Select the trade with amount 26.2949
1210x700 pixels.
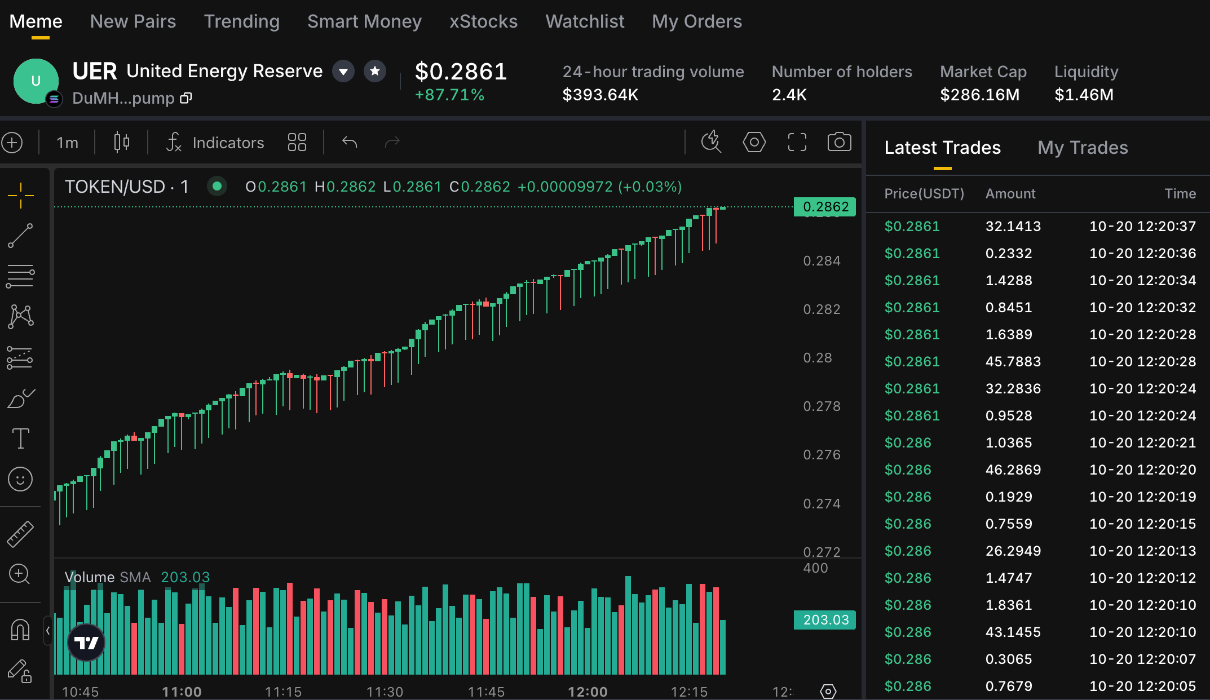1038,551
